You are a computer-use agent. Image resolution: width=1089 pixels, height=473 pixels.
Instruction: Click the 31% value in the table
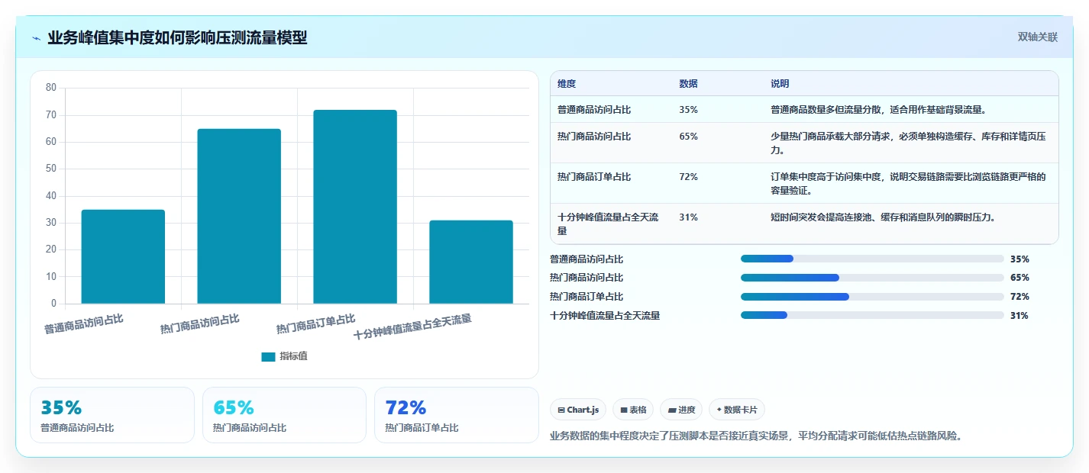688,217
